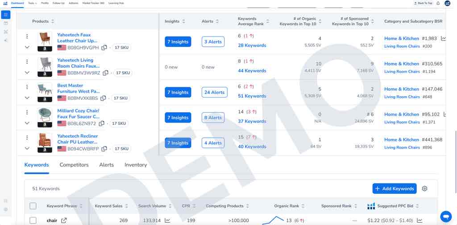This screenshot has width=457, height=225.
Task: Open three-dot menu for Yaheetech Faux Leather Chair
Action: pos(27,36)
